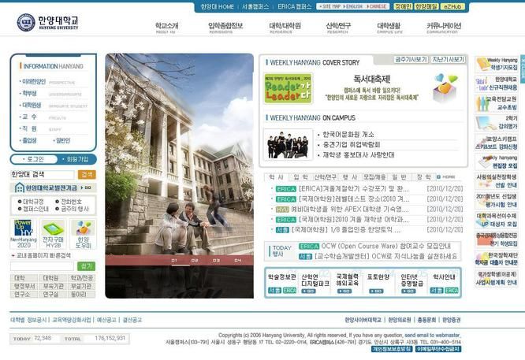525x360 pixels.
Task: Open the 한양메일 button
Action: point(426,6)
